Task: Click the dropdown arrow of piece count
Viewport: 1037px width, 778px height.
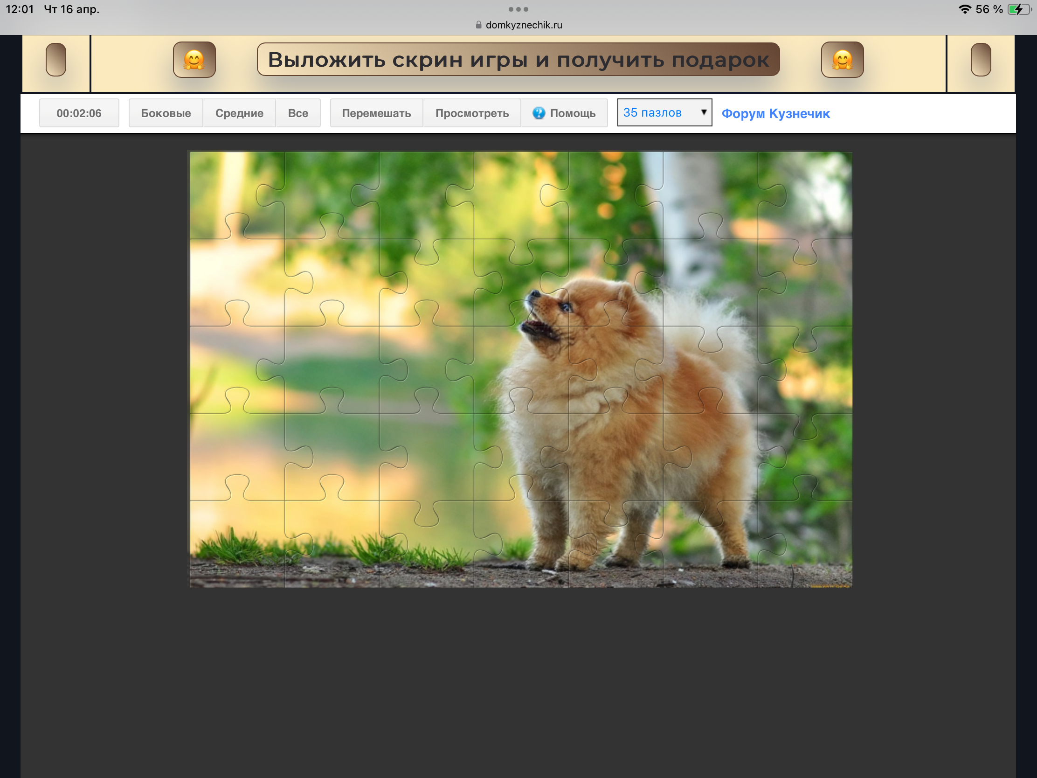Action: pos(703,112)
